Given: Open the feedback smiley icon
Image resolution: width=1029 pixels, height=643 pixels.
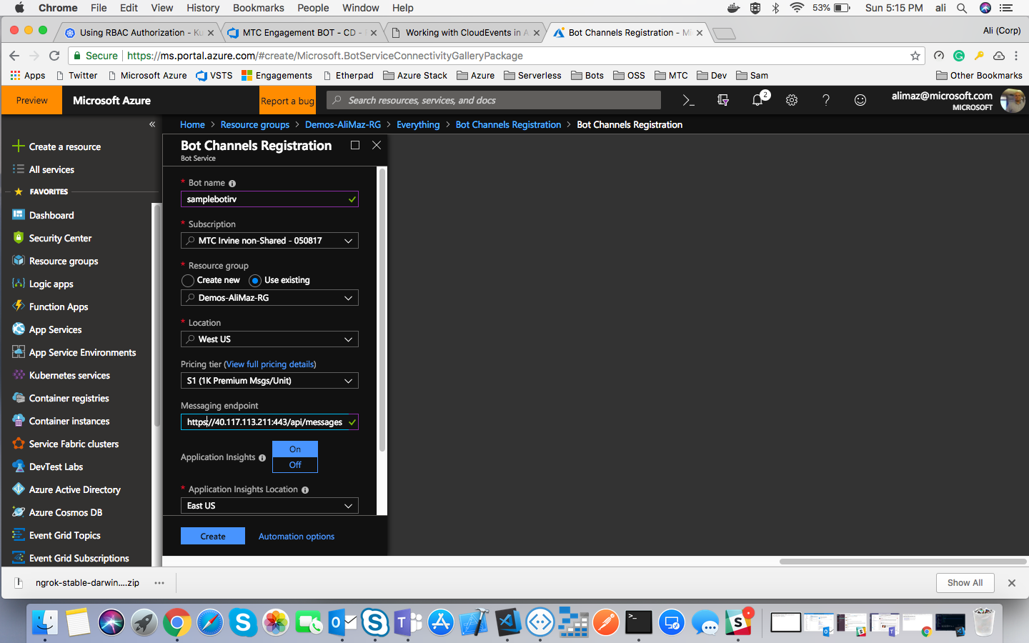Looking at the screenshot, I should coord(860,101).
